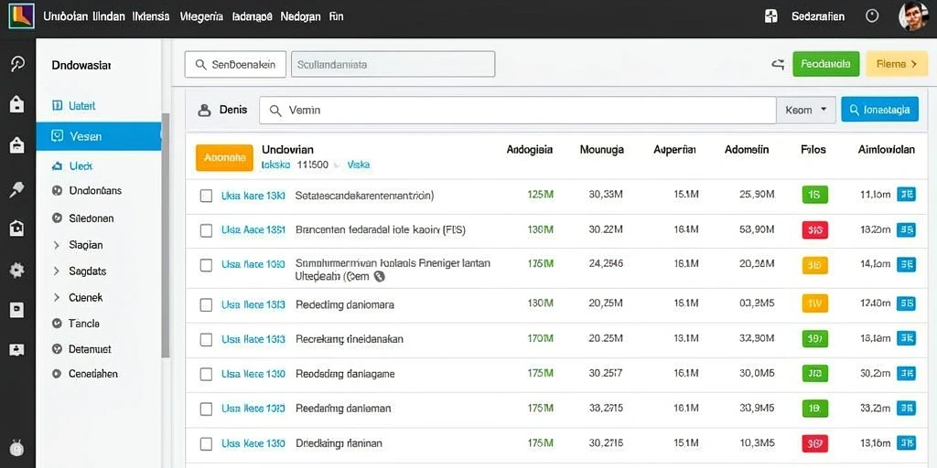937x468 pixels.
Task: Click the blue icon button in the 11,1om row
Action: pyautogui.click(x=906, y=194)
